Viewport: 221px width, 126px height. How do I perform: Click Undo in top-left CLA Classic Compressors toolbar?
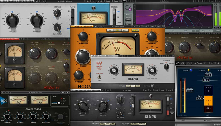click(x=37, y=1)
